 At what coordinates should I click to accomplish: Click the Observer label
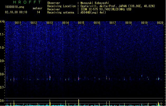click(x=54, y=3)
